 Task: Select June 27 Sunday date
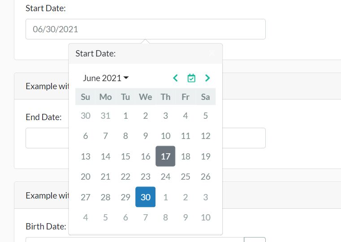click(86, 197)
